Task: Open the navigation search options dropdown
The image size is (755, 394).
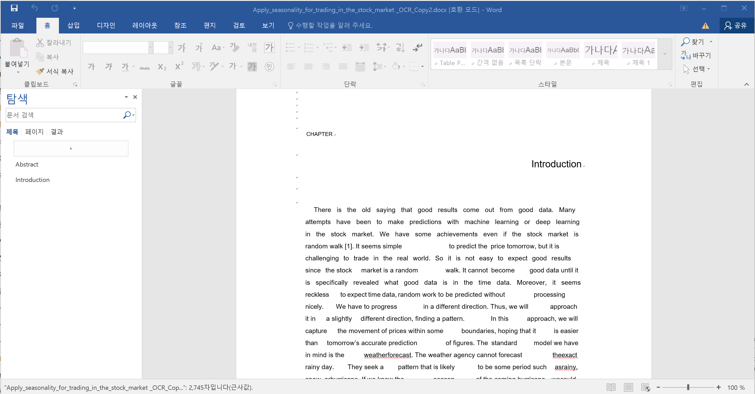Action: pyautogui.click(x=133, y=115)
